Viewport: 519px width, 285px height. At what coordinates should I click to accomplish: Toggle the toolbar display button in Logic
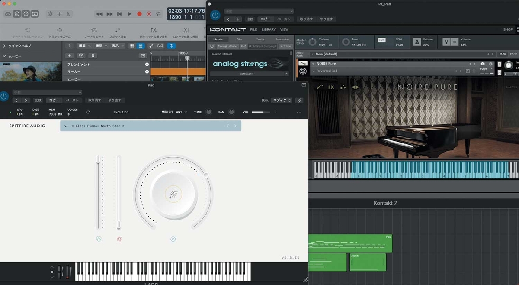coord(35,14)
